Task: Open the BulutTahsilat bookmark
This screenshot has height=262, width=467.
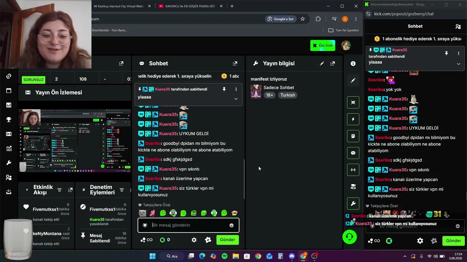Action: pos(109,30)
